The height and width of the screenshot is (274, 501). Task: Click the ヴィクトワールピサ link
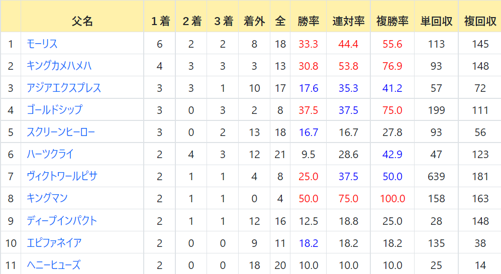[x=62, y=176]
